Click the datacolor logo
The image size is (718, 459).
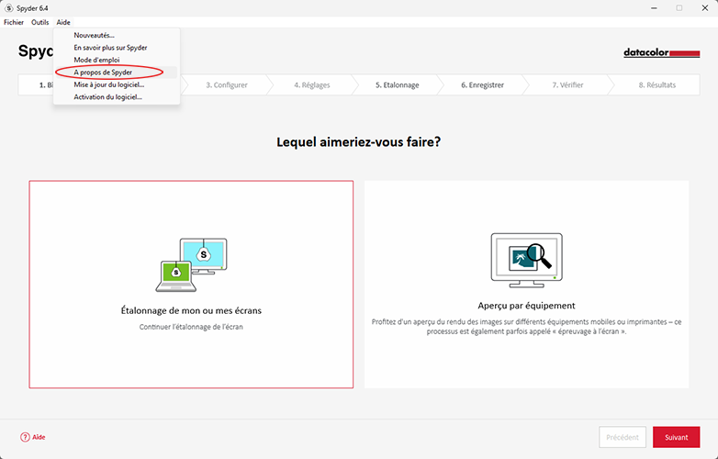(x=661, y=53)
